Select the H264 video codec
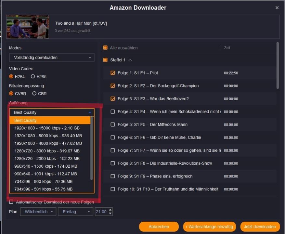The width and height of the screenshot is (285, 234). pos(11,77)
